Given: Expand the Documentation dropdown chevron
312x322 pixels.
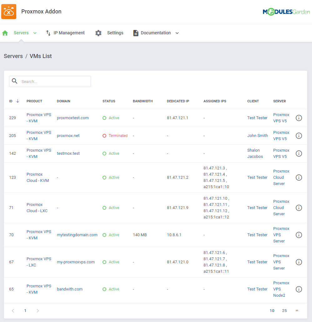Looking at the screenshot, I should (177, 33).
